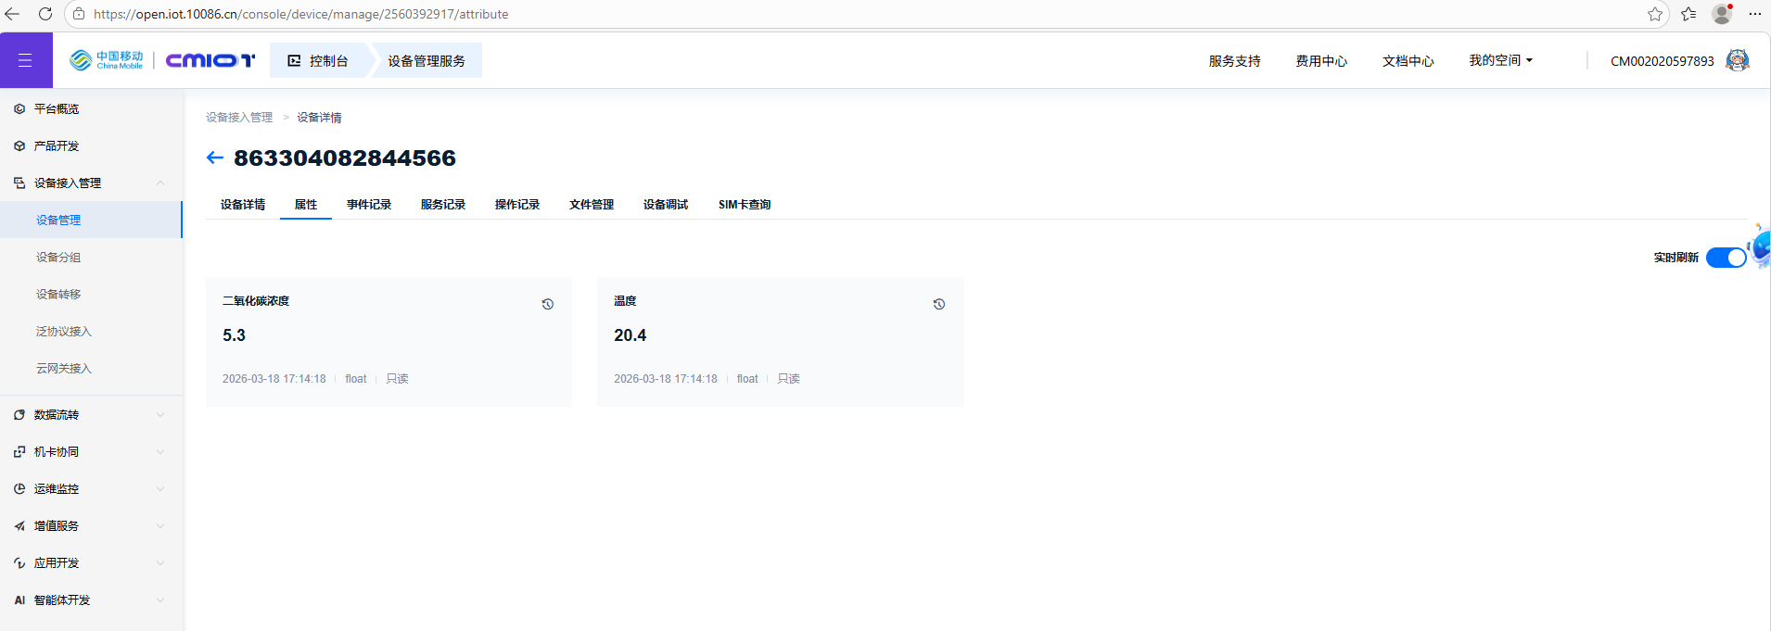View site info lock icon
Image resolution: width=1771 pixels, height=631 pixels.
(x=79, y=14)
